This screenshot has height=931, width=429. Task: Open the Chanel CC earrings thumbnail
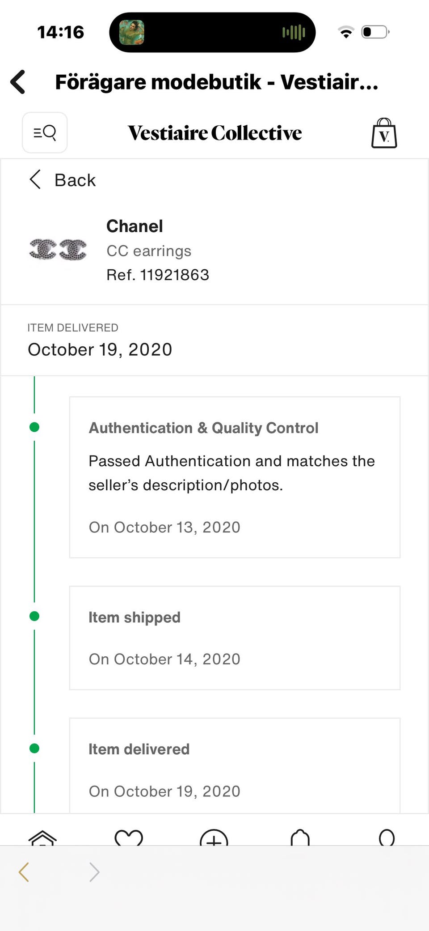[58, 250]
